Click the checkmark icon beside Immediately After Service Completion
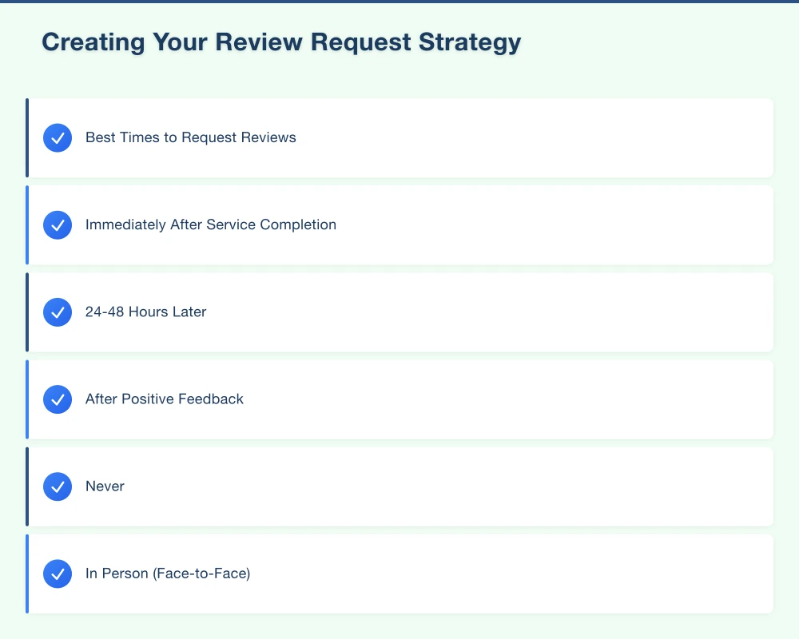 58,224
